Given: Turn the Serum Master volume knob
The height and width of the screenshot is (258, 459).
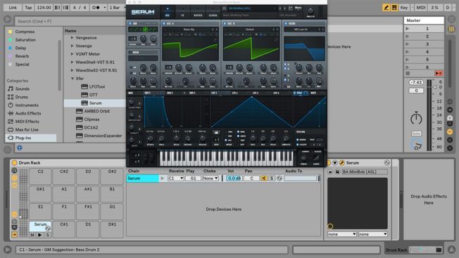Looking at the screenshot, I should tap(310, 11).
